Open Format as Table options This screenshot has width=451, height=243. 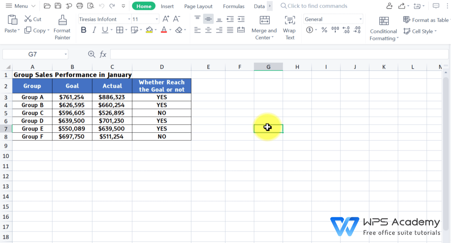pos(426,20)
